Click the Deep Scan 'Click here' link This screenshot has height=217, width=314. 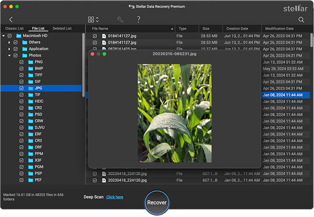[115, 197]
